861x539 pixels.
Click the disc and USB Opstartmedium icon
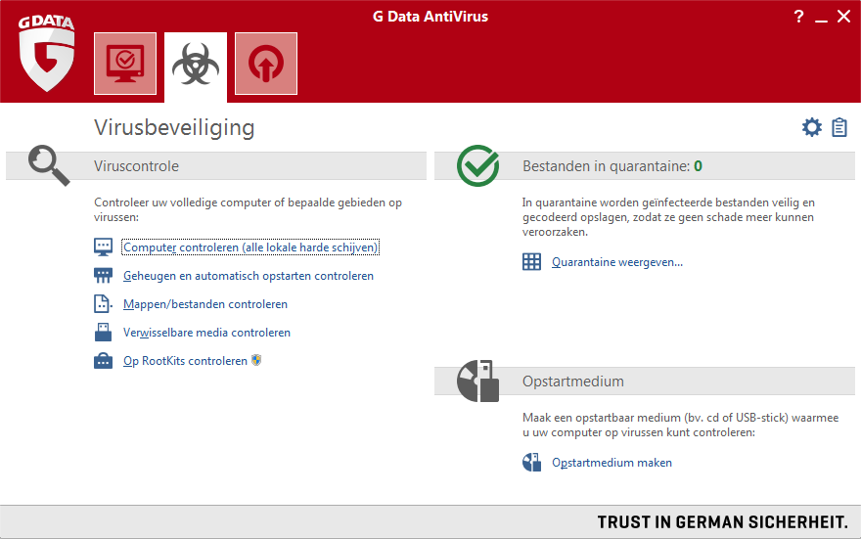(477, 381)
